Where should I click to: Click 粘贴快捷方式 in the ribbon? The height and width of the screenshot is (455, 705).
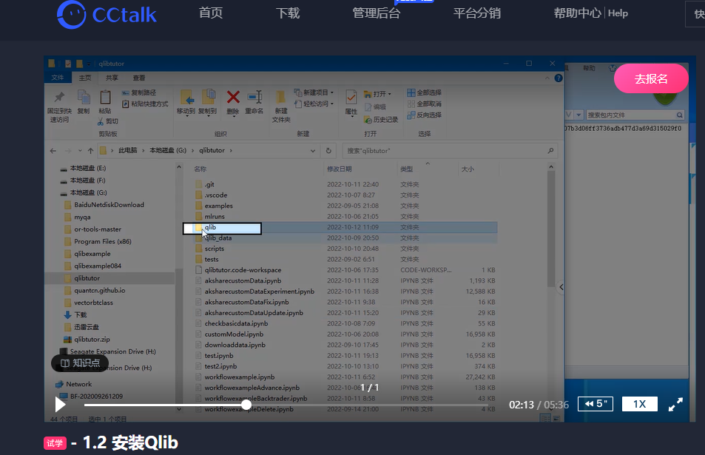(145, 104)
